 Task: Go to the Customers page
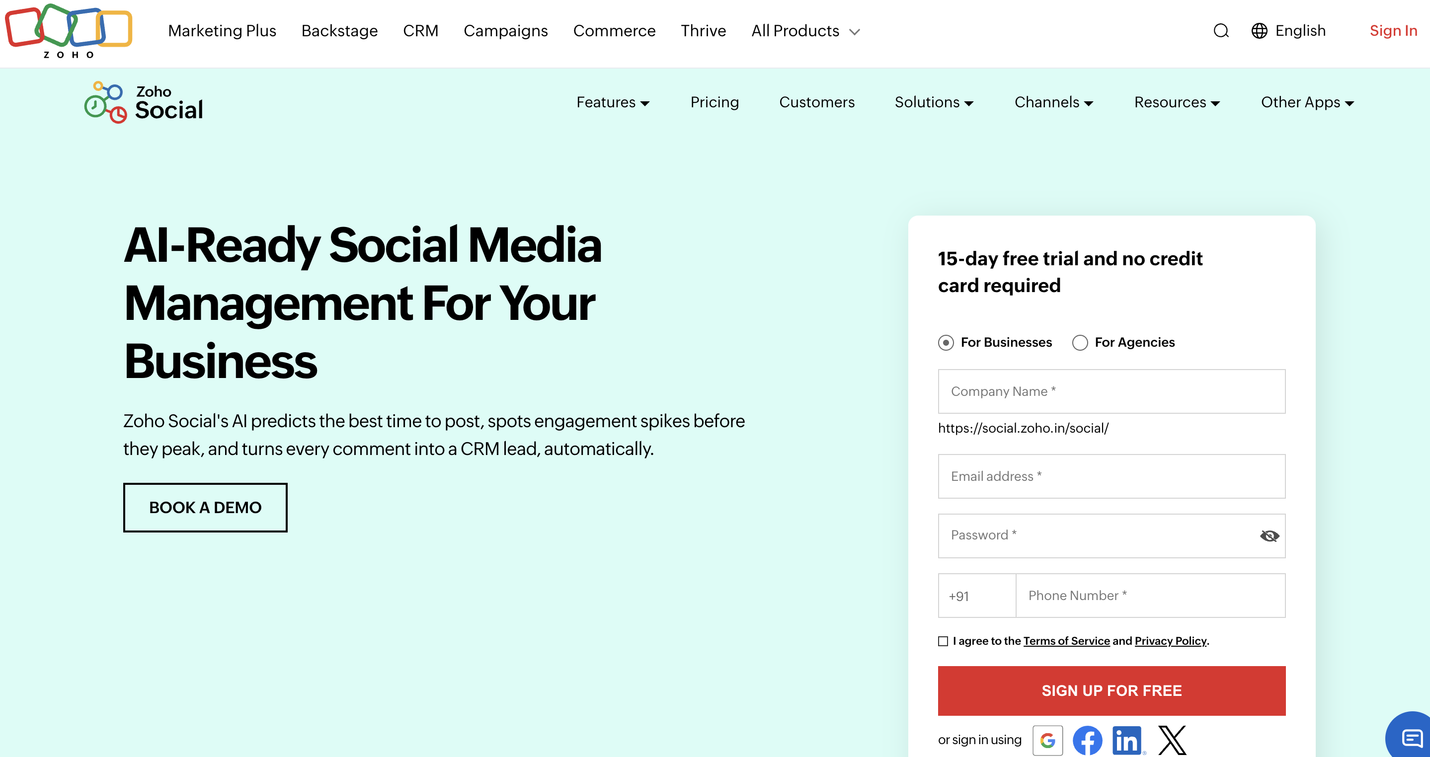tap(816, 102)
